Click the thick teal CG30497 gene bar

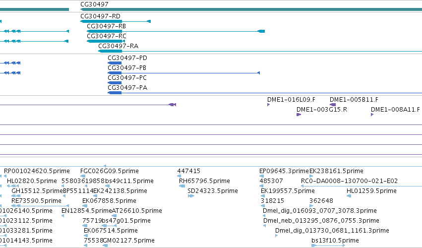(x=251, y=9)
